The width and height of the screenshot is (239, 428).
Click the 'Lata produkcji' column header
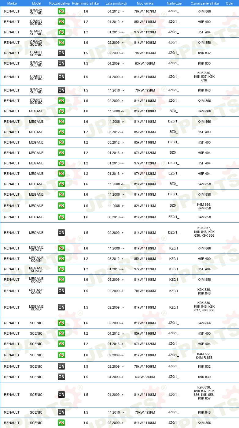[x=116, y=3]
